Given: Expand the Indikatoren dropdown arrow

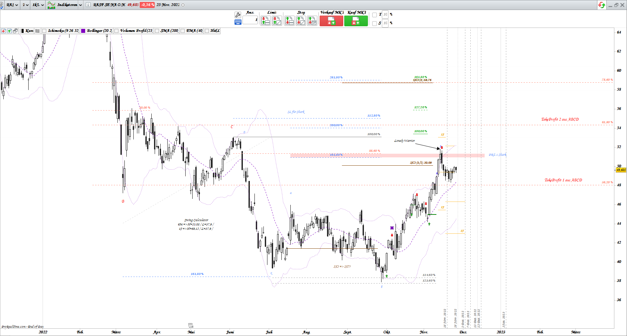Looking at the screenshot, I should (80, 5).
